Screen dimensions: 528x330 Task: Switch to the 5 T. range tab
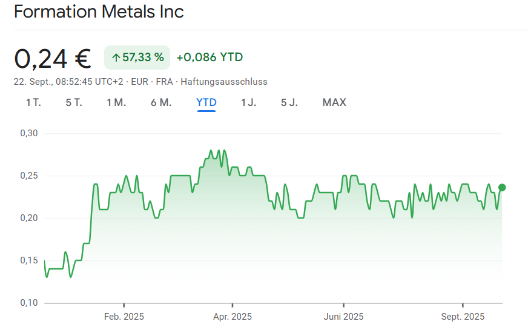point(74,102)
